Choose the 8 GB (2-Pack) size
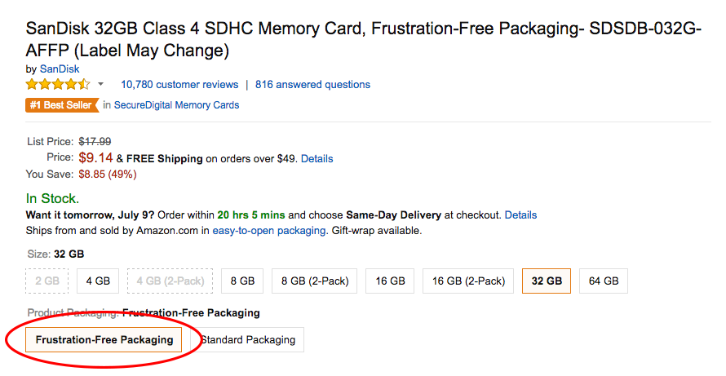Screen dimensions: 726x376 pos(315,281)
